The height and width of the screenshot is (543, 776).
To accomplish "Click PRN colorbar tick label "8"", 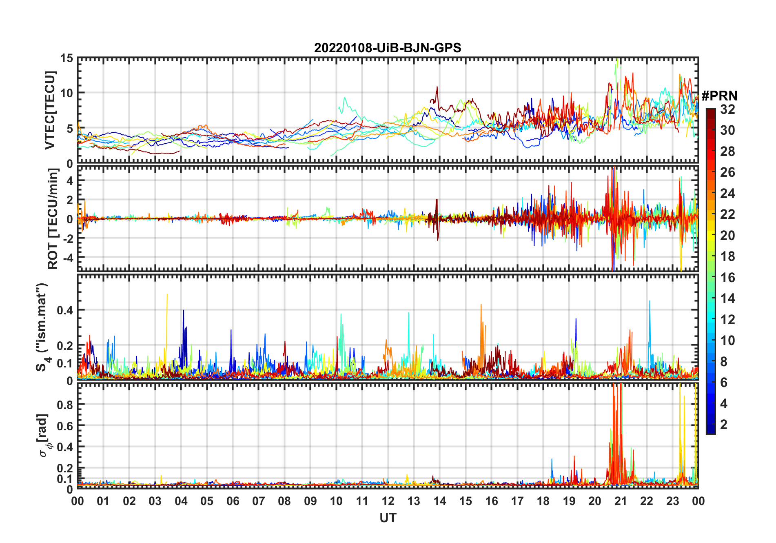I will (724, 362).
